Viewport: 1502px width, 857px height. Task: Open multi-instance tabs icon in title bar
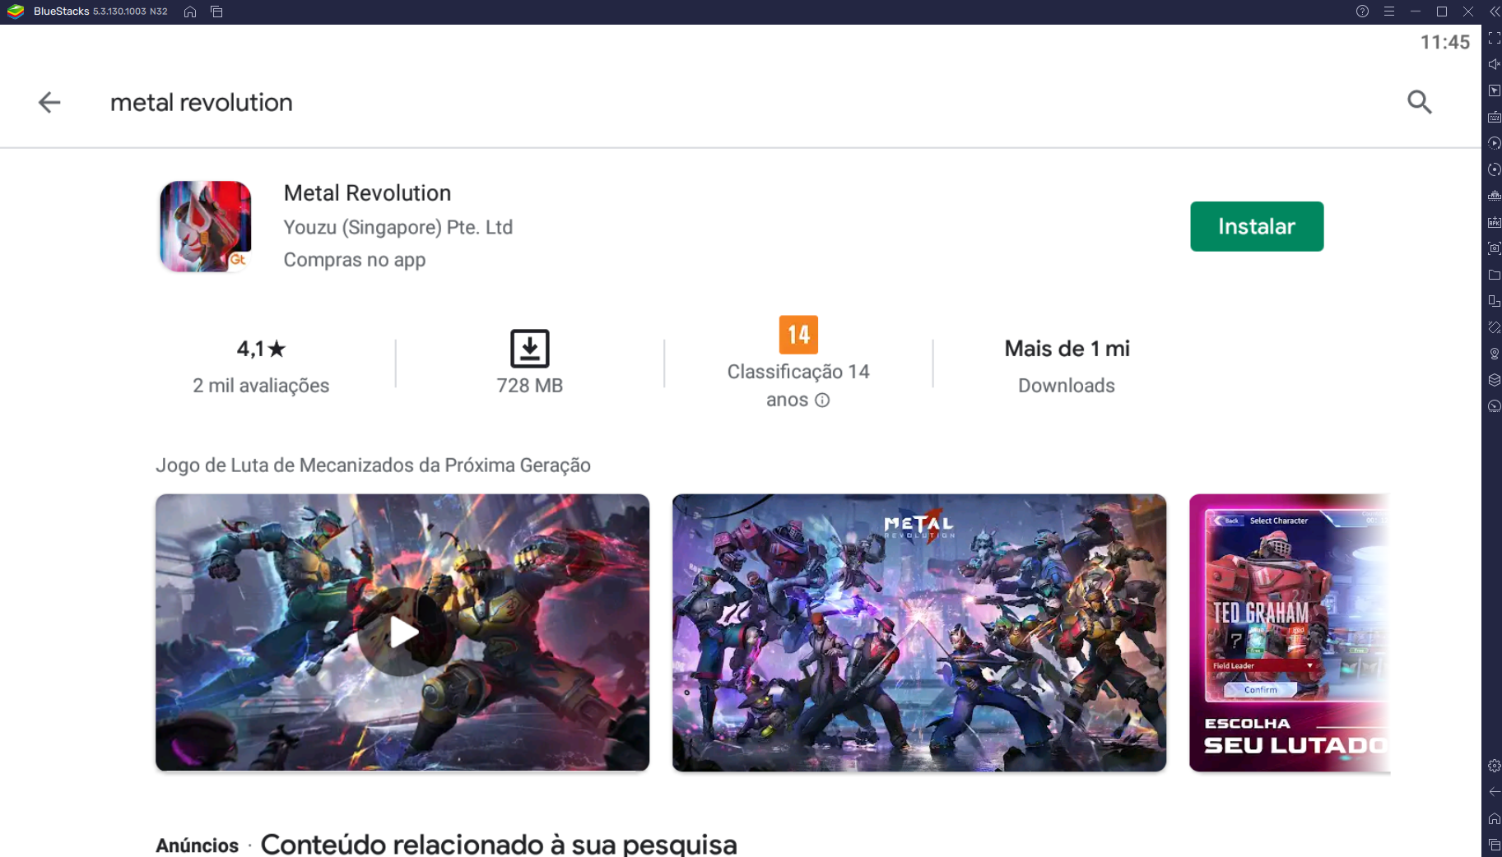tap(216, 12)
